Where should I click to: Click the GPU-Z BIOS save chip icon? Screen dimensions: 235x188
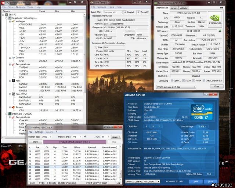pyautogui.click(x=220, y=31)
